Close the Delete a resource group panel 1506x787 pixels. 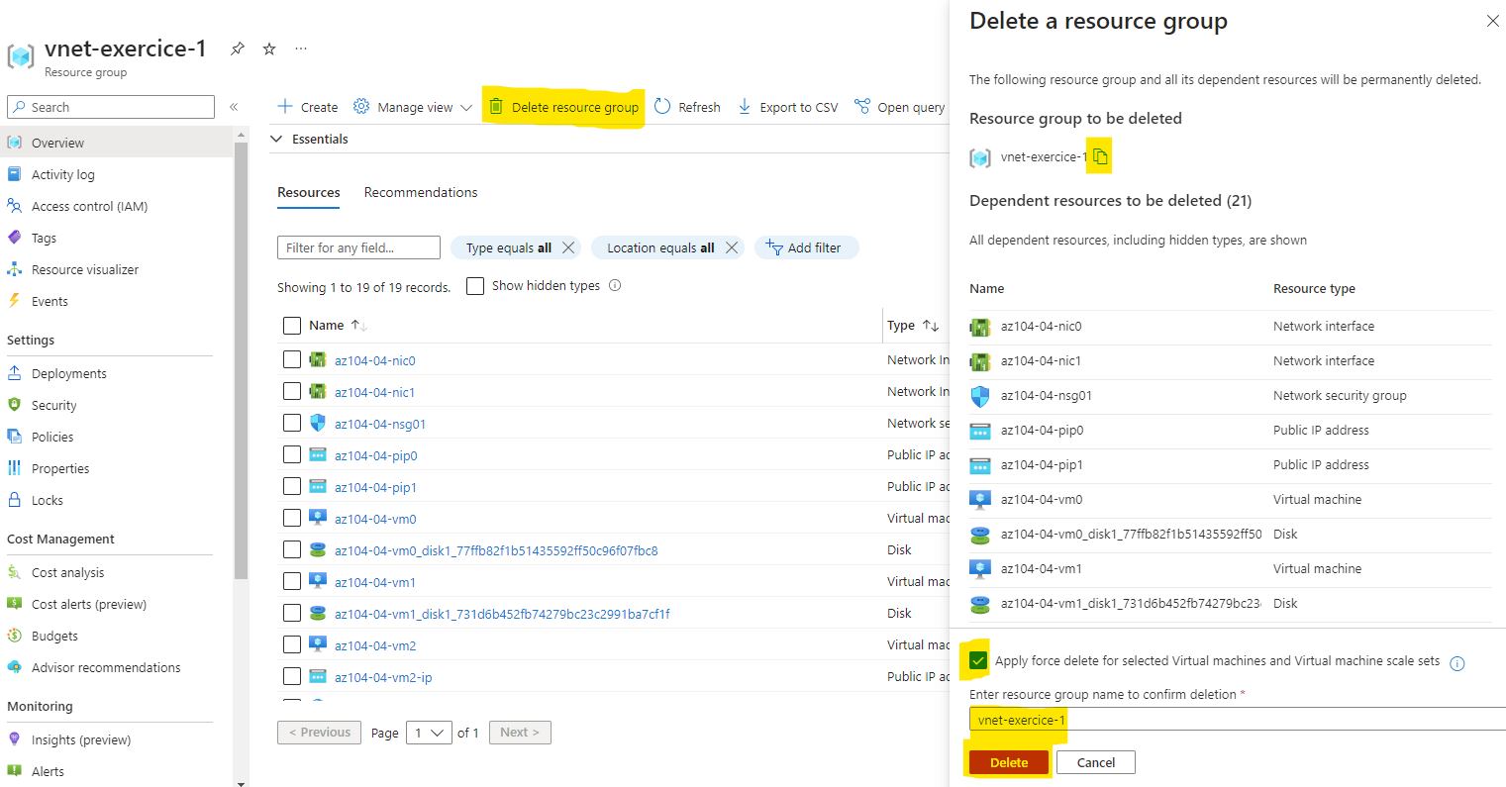point(1493,21)
